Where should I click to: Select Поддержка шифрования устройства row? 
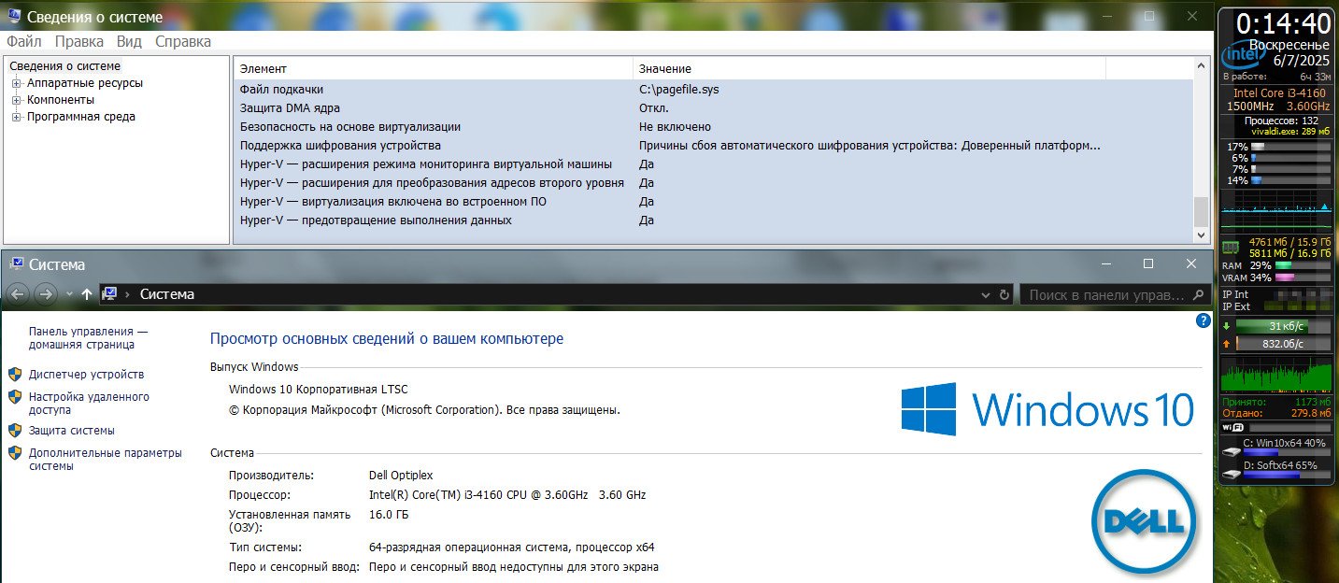pos(713,146)
